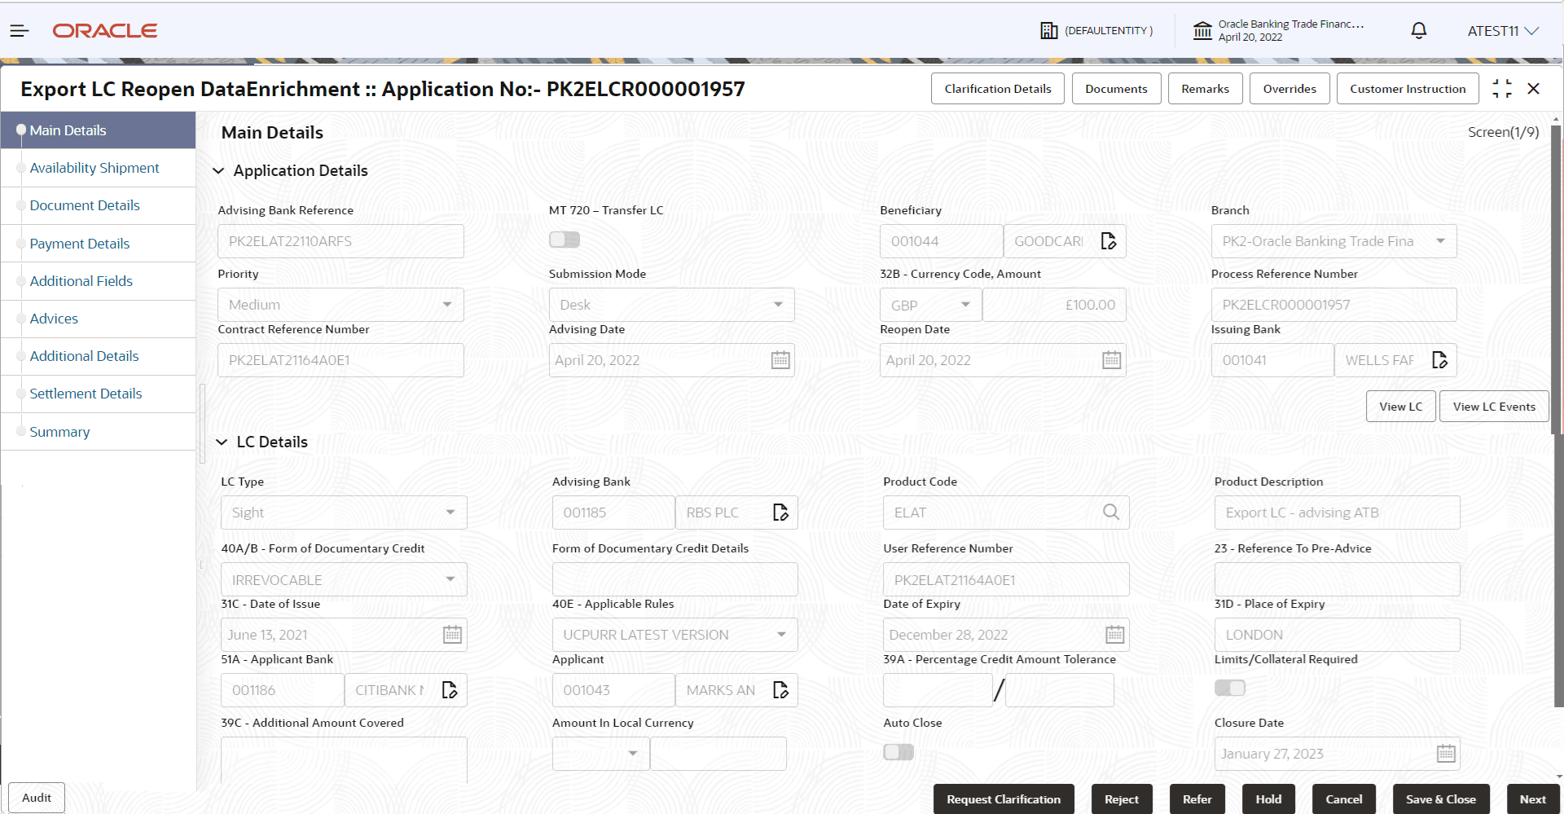Go to the Advices section
This screenshot has height=814, width=1564.
tap(54, 319)
